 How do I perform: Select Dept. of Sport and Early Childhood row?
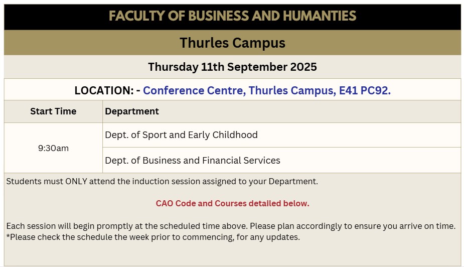click(181, 135)
